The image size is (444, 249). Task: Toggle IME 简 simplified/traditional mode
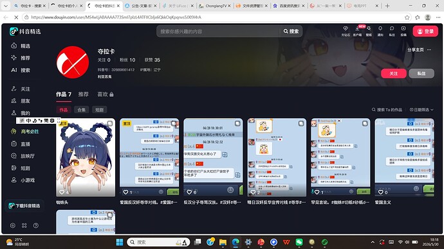(x=46, y=121)
